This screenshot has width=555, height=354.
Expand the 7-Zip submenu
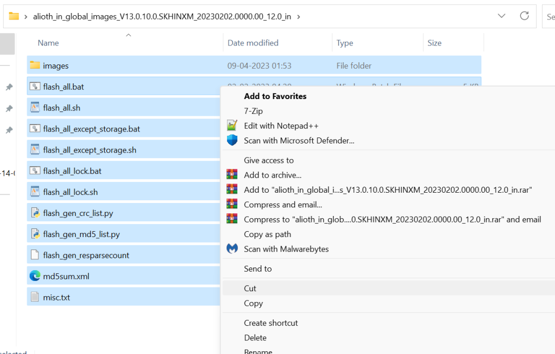pos(253,111)
